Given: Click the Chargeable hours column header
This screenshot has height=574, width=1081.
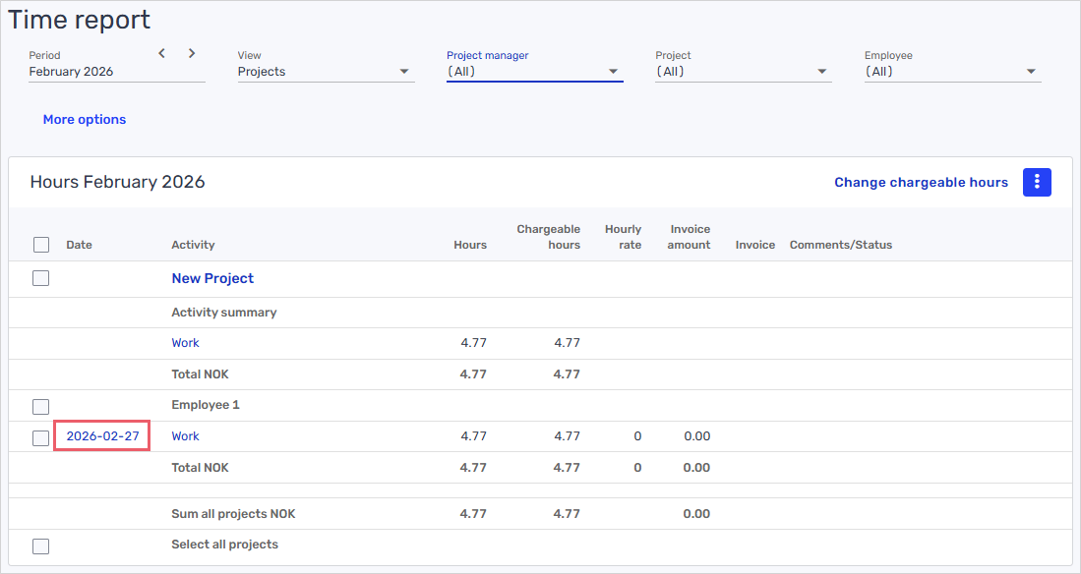Looking at the screenshot, I should tap(548, 237).
